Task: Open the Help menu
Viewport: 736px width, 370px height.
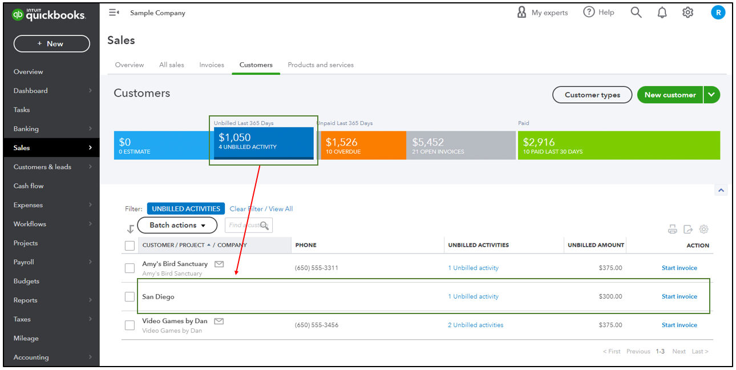Action: [598, 12]
